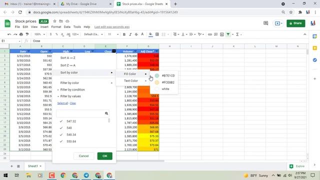Open Calendar in side panel
Viewport: 320px width, 180px height.
coord(314,36)
